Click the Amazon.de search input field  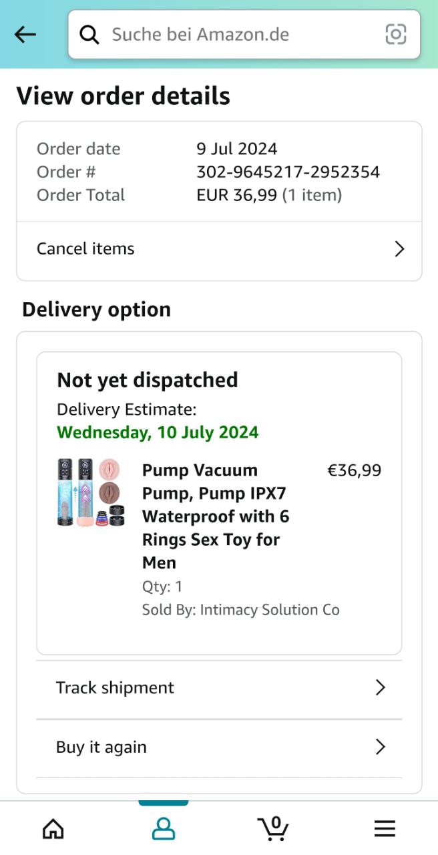click(240, 35)
